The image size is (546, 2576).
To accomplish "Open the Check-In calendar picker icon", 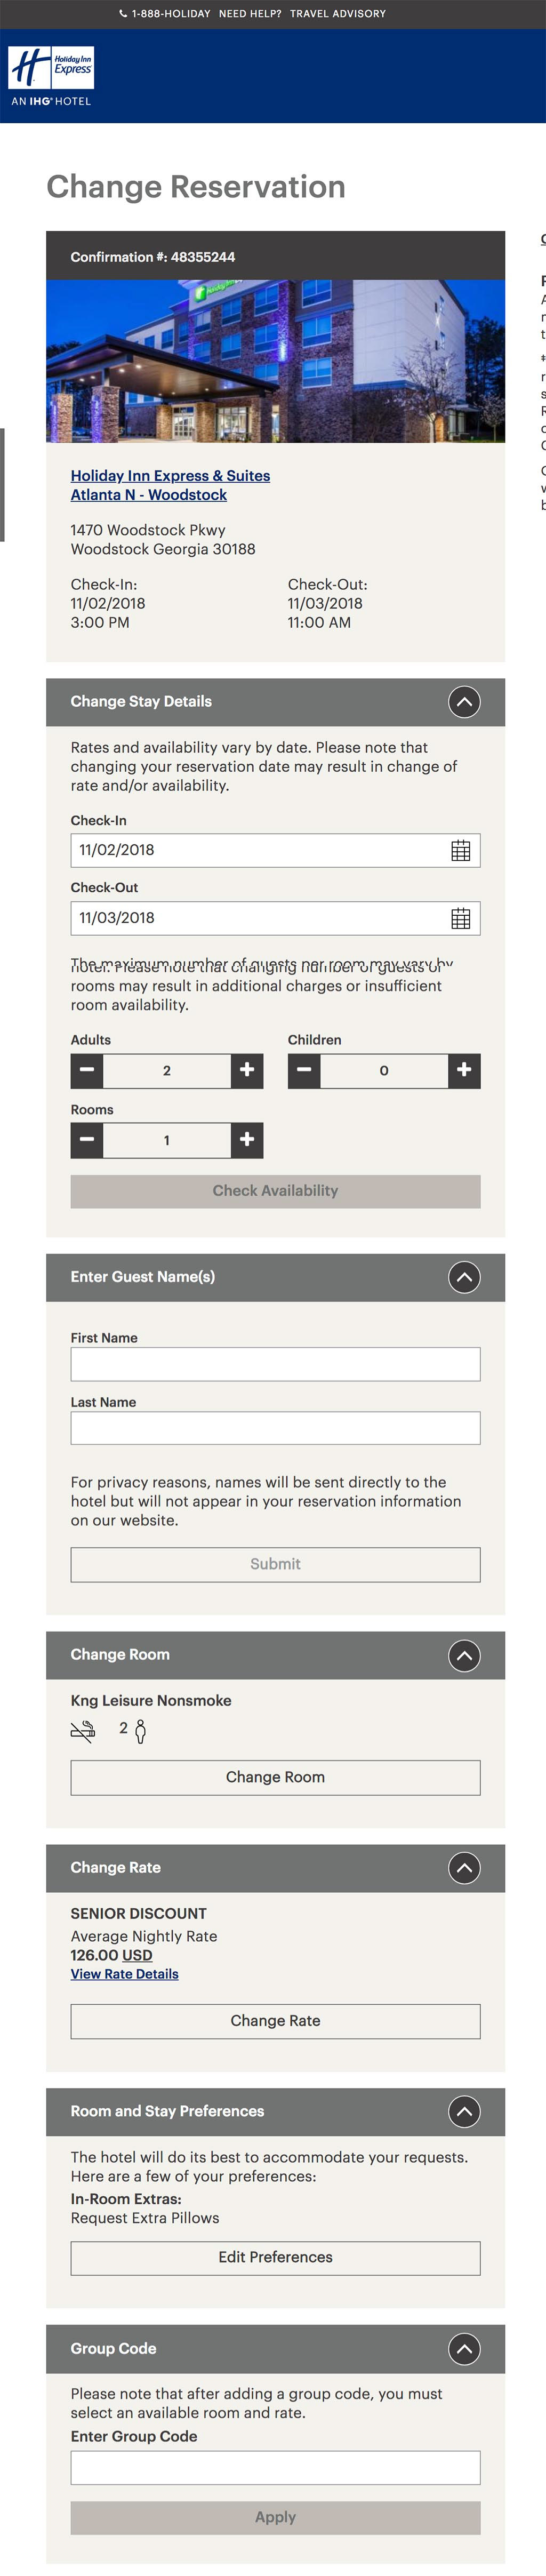I will [x=460, y=851].
